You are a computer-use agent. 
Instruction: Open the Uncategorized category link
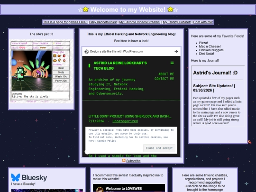click(125, 121)
